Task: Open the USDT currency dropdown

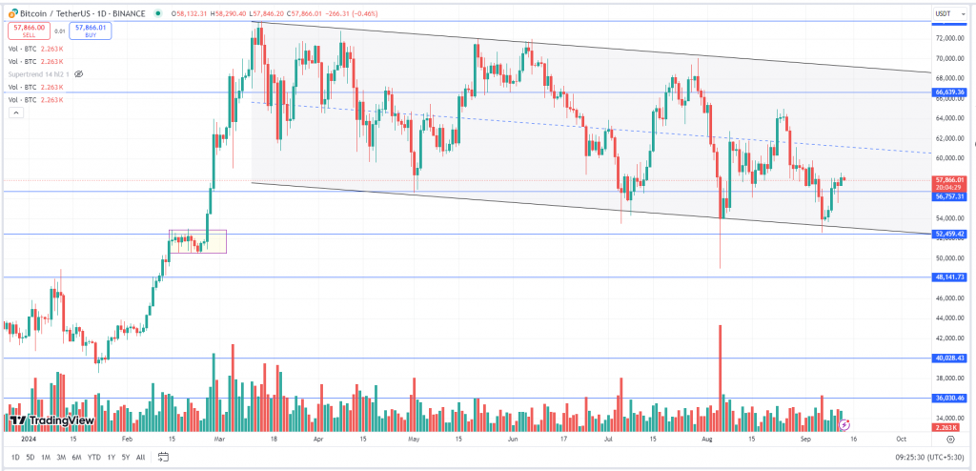Action: pyautogui.click(x=946, y=13)
